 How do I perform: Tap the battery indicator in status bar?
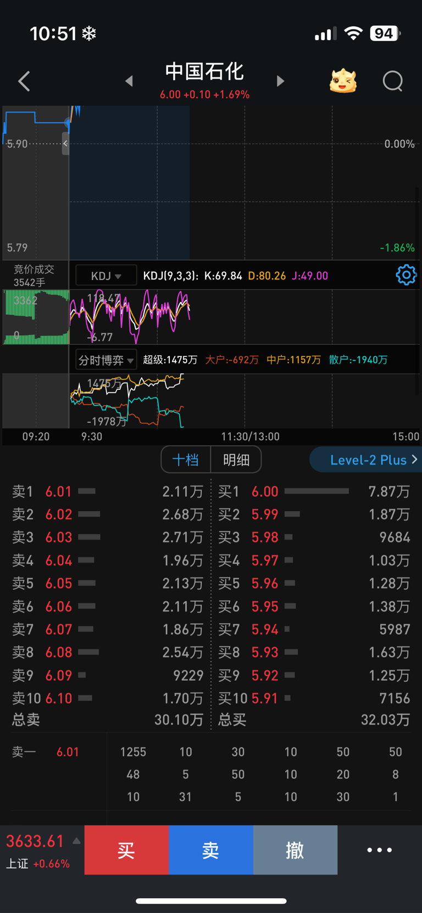(x=385, y=33)
